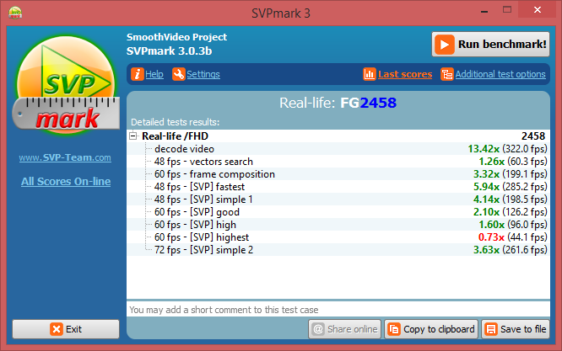Click the 3.32x (199.1 fps) value
Viewport: 562px width, 351px height.
pos(510,174)
